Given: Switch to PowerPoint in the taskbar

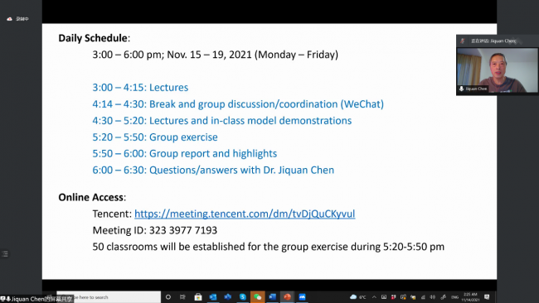Looking at the screenshot, I should 288,297.
